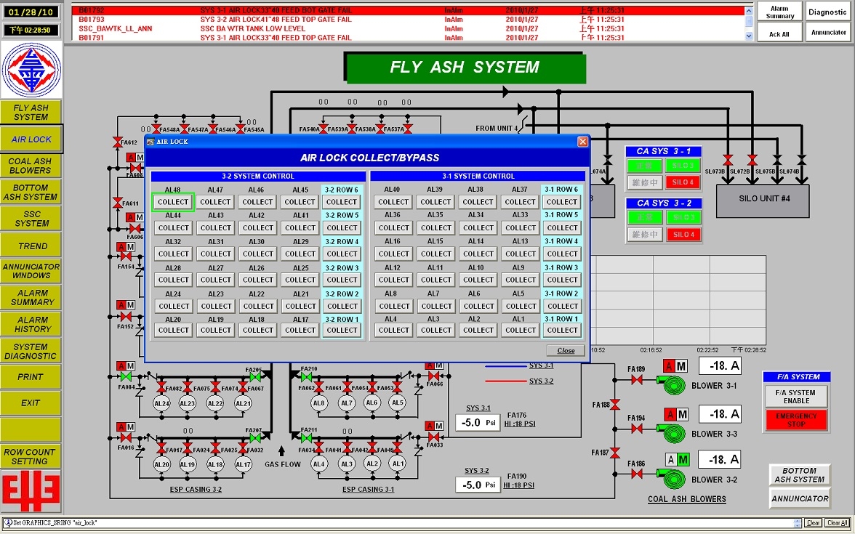855x534 pixels.
Task: Click the AL8 air lock circle
Action: tap(319, 403)
